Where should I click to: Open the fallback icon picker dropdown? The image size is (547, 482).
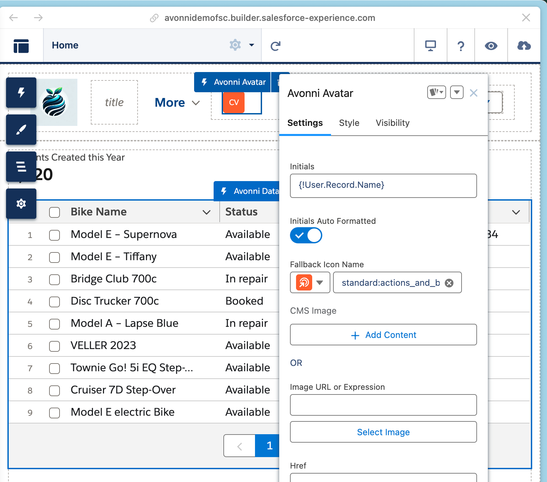[x=320, y=283]
